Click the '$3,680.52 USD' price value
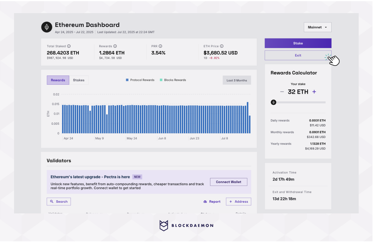The height and width of the screenshot is (242, 373). (221, 53)
